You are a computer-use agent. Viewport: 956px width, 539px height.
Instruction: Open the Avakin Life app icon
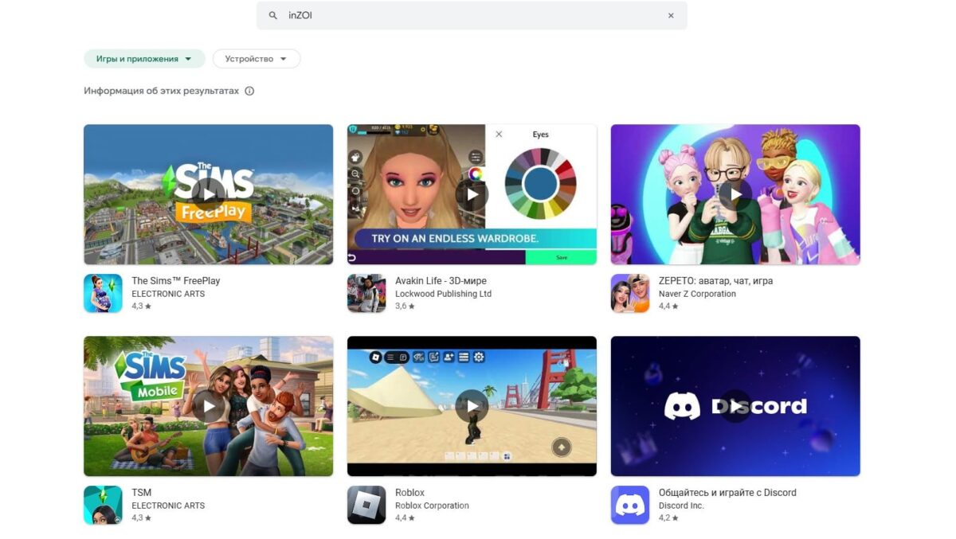[366, 293]
